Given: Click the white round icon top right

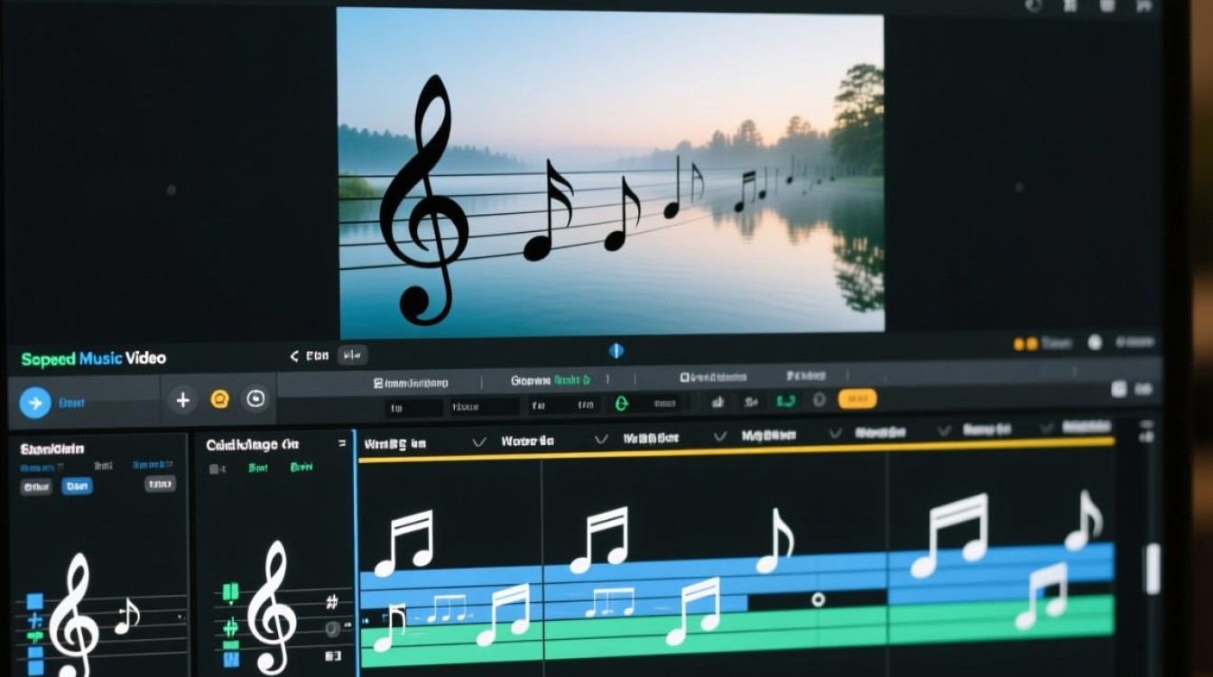Looking at the screenshot, I should click(1095, 342).
